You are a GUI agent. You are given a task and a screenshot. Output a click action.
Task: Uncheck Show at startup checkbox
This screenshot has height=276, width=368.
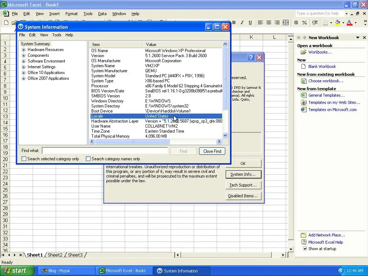(305, 249)
